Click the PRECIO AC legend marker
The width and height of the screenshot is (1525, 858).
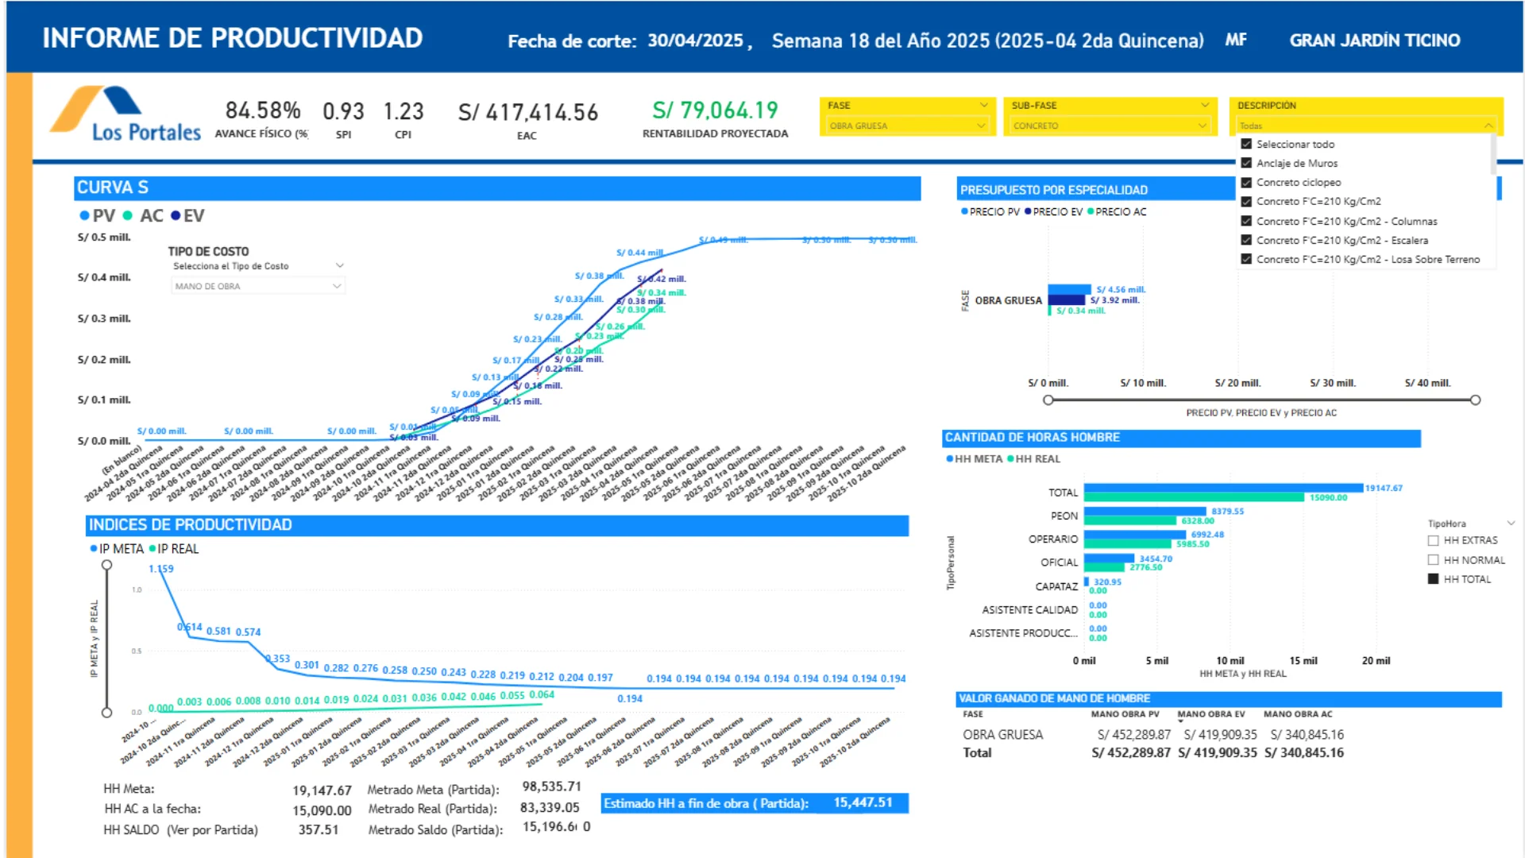pyautogui.click(x=1091, y=211)
